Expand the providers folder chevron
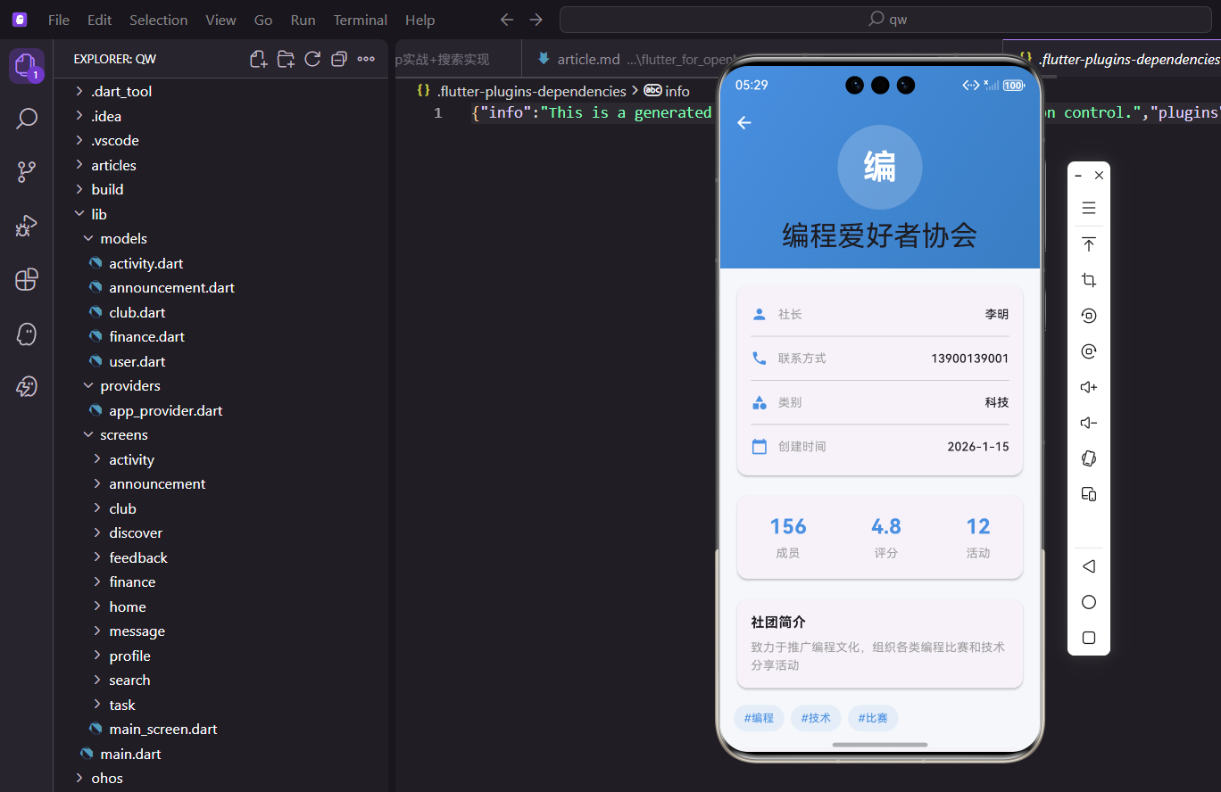Screen dimensions: 1221x792 (x=87, y=385)
